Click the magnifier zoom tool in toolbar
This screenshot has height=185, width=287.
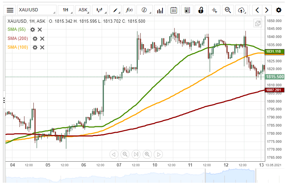click(228, 10)
